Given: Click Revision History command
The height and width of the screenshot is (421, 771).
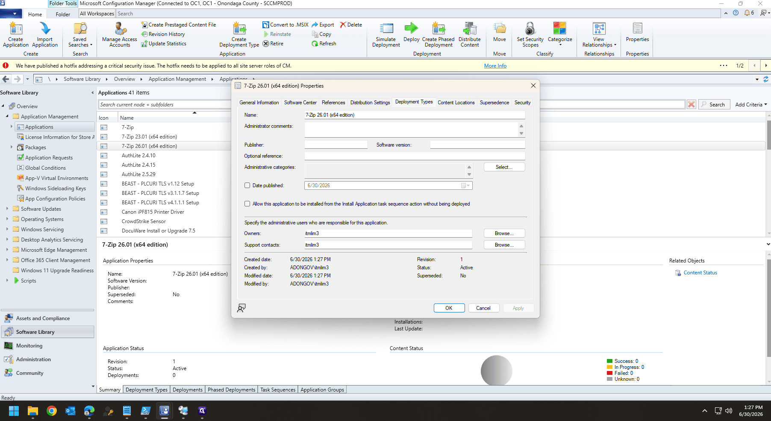Looking at the screenshot, I should [x=163, y=34].
